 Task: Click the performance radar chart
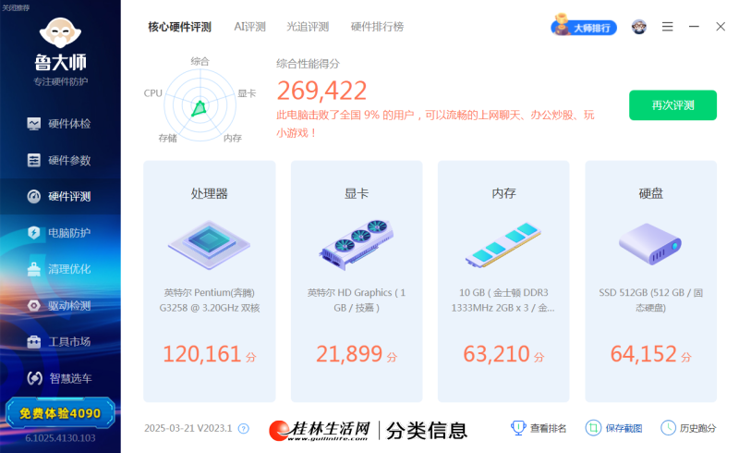pyautogui.click(x=200, y=104)
